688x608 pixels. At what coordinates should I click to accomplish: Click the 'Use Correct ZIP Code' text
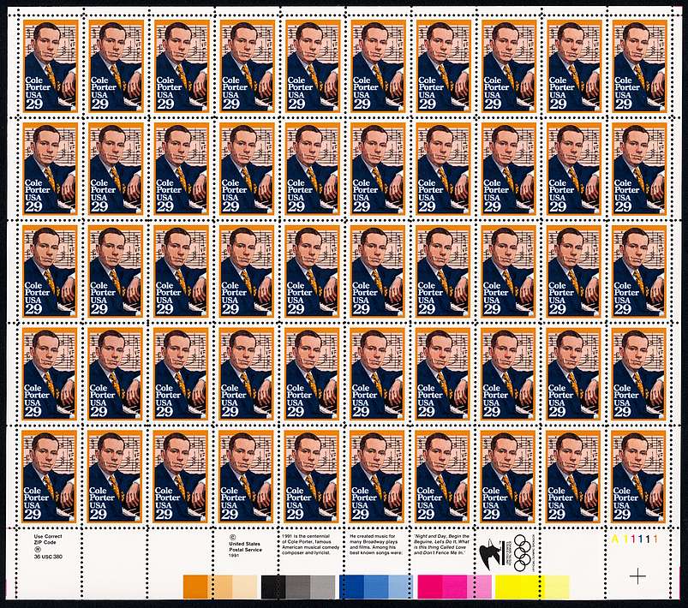tap(48, 539)
